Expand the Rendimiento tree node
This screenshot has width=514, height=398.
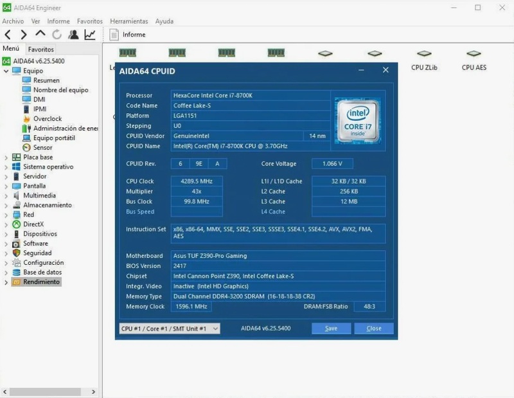click(6, 282)
